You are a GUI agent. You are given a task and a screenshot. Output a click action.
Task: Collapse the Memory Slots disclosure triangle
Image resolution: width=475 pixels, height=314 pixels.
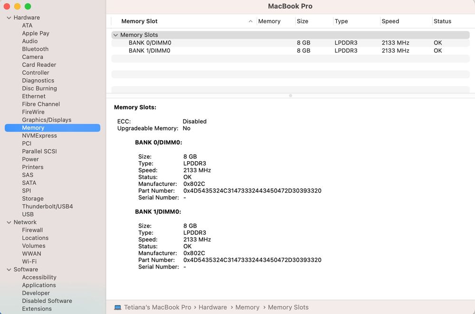[x=115, y=35]
